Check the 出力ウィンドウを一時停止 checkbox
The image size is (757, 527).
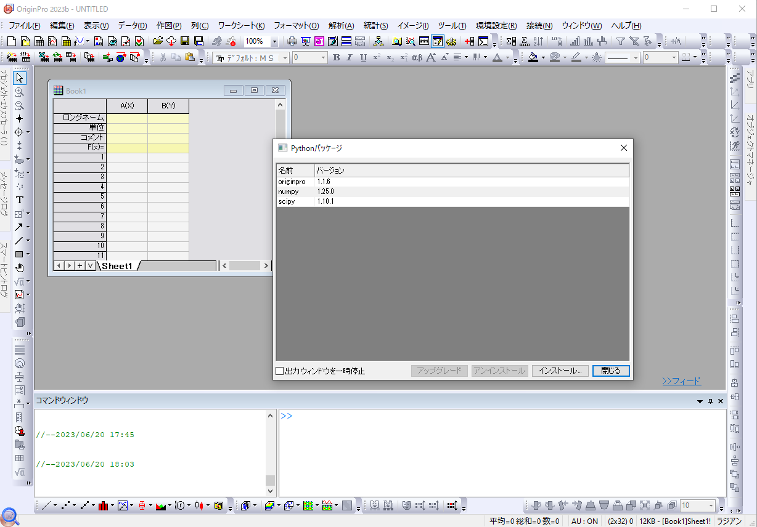tap(280, 371)
